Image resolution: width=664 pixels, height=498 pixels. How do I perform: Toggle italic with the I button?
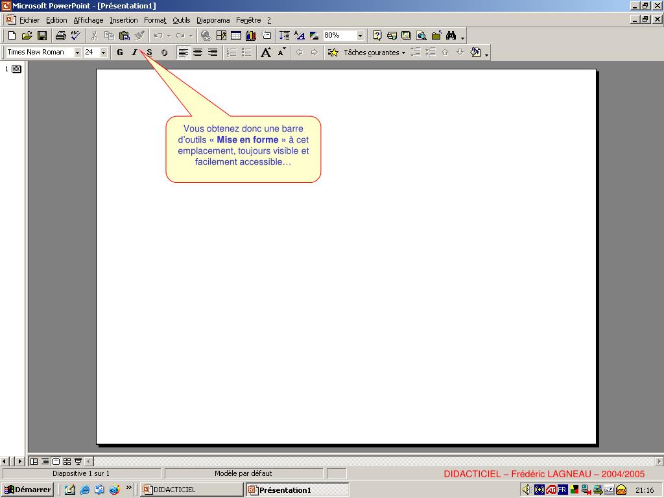click(x=135, y=53)
